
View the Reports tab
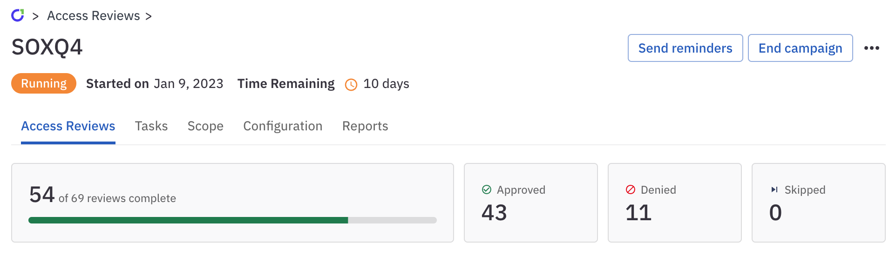[365, 126]
